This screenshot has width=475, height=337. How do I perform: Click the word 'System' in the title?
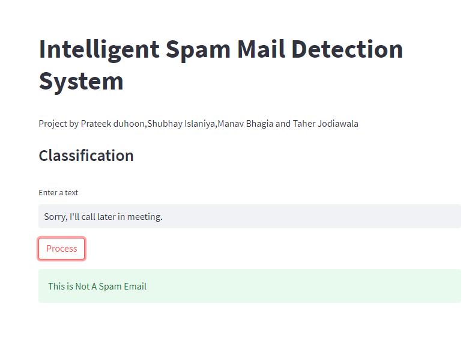pos(81,82)
